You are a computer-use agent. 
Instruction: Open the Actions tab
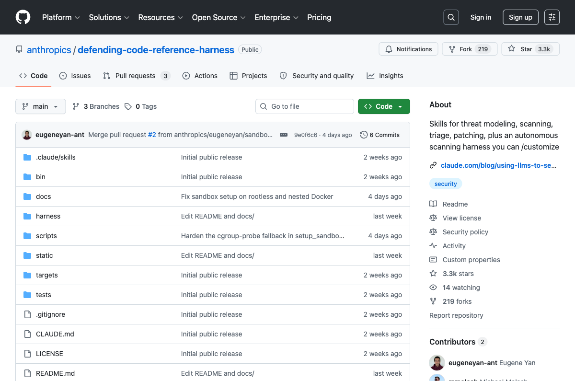pos(200,76)
